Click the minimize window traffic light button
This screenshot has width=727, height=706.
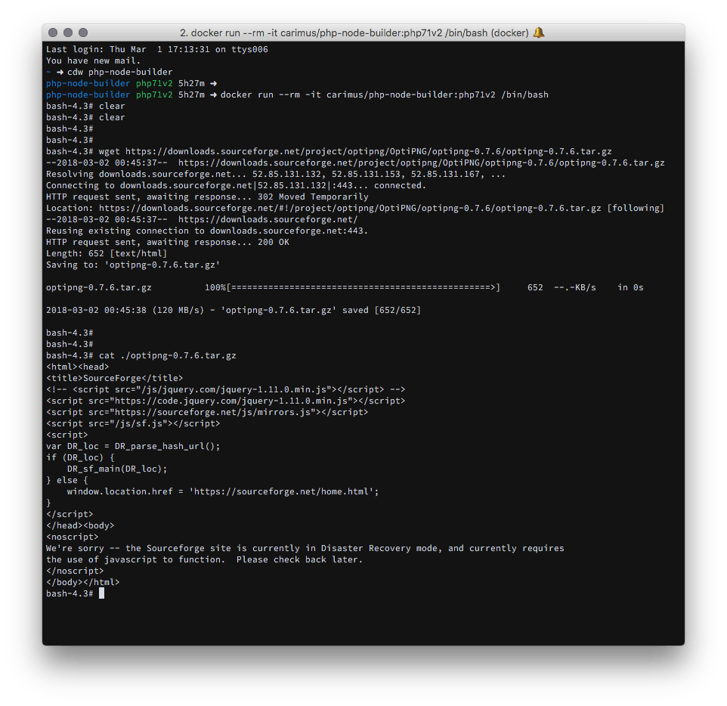pyautogui.click(x=68, y=33)
